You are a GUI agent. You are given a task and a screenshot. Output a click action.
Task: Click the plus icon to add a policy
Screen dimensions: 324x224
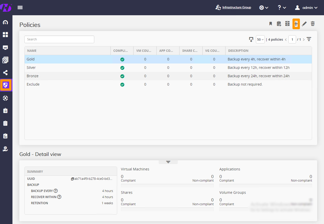tap(296, 24)
